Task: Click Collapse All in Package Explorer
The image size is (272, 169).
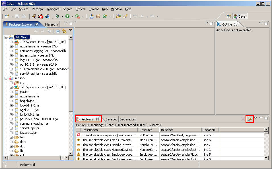Action: point(58,32)
